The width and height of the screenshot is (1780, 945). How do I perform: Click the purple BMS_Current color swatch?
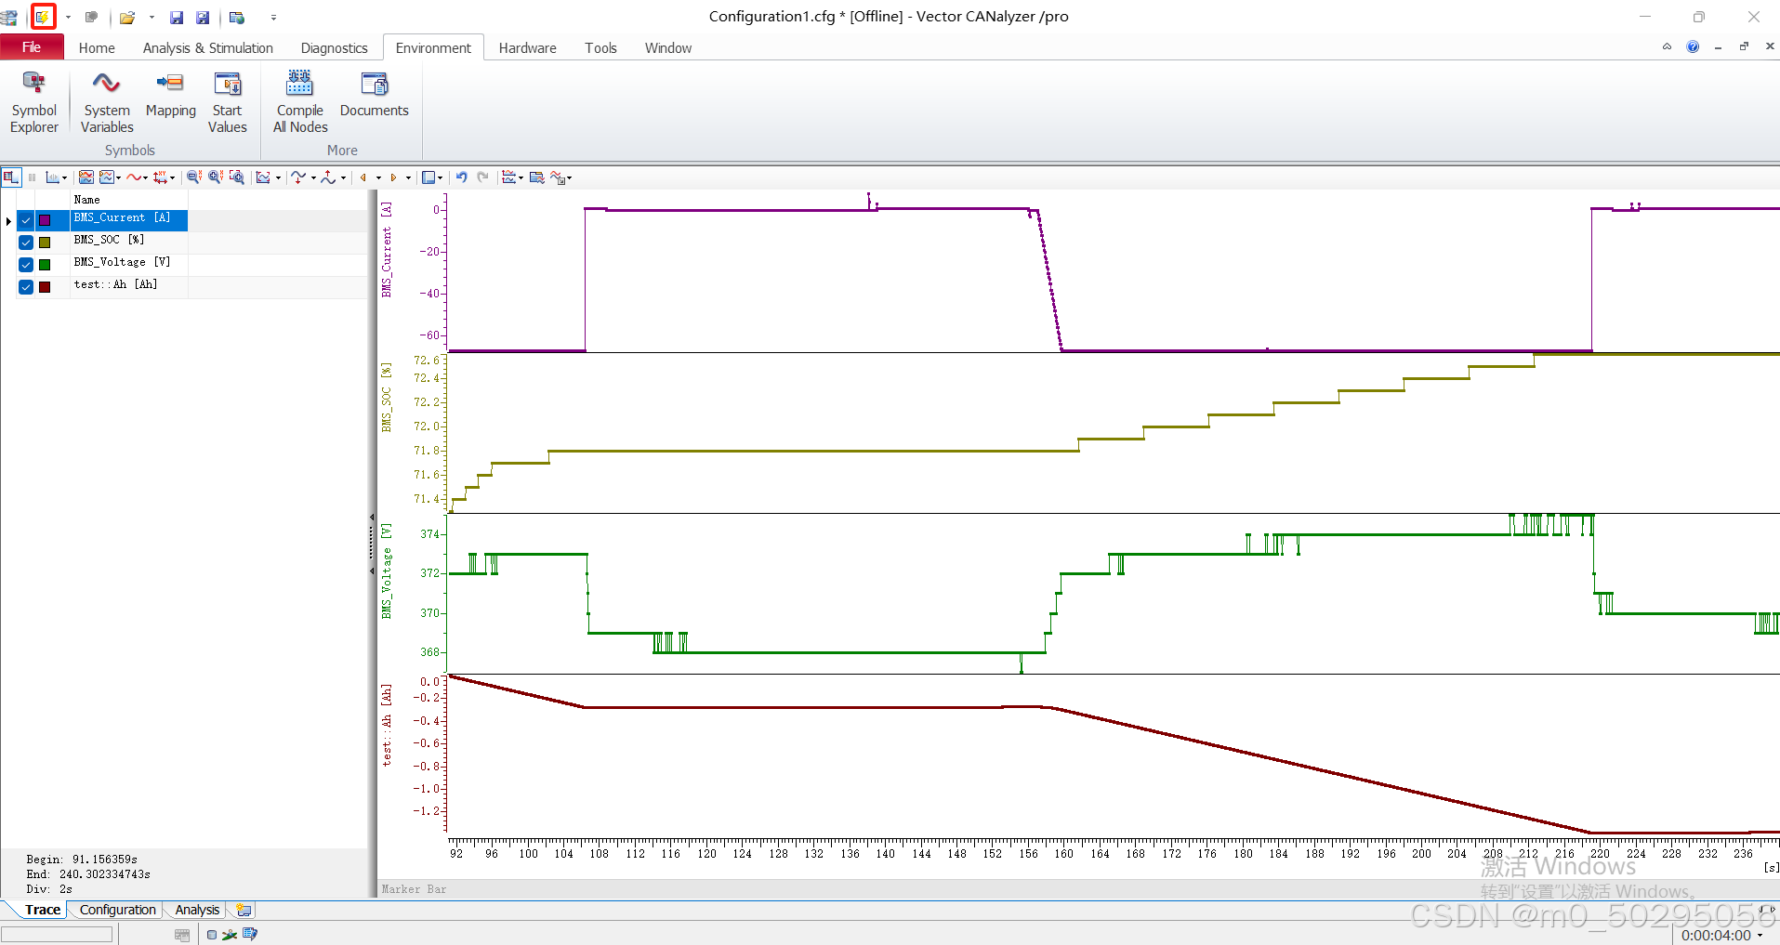45,220
